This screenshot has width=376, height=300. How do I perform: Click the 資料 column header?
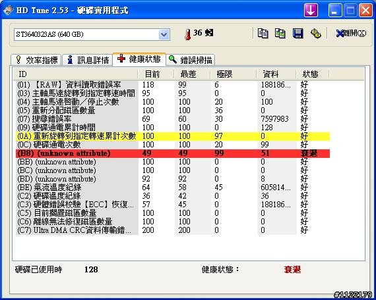tap(276, 74)
